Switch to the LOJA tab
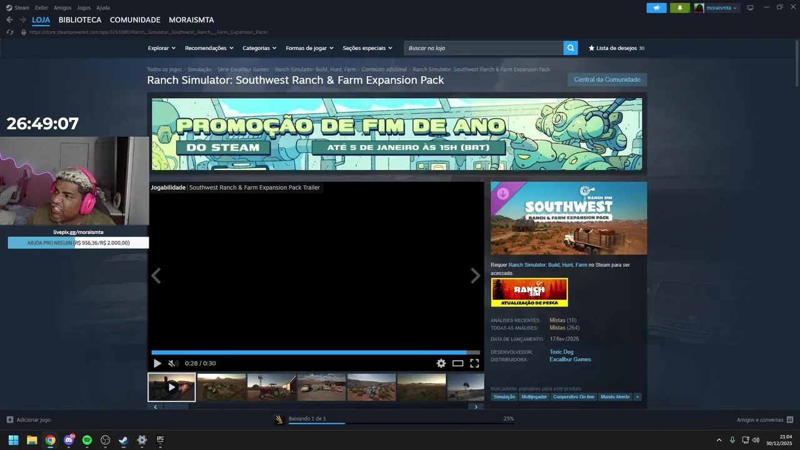800x450 pixels. click(x=41, y=20)
